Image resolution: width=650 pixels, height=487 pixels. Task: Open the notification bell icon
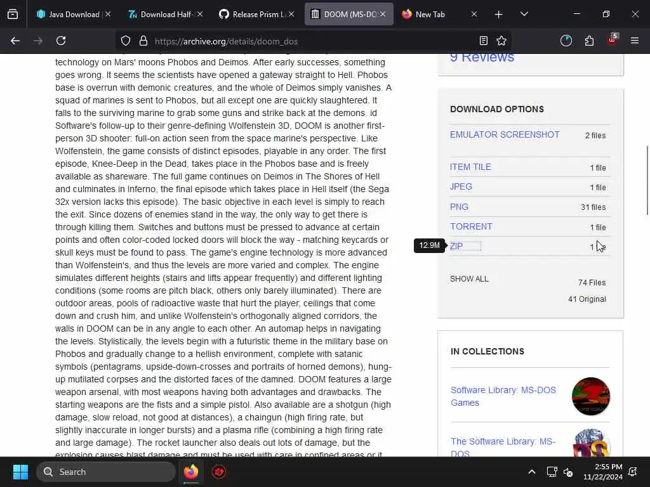[x=633, y=472]
